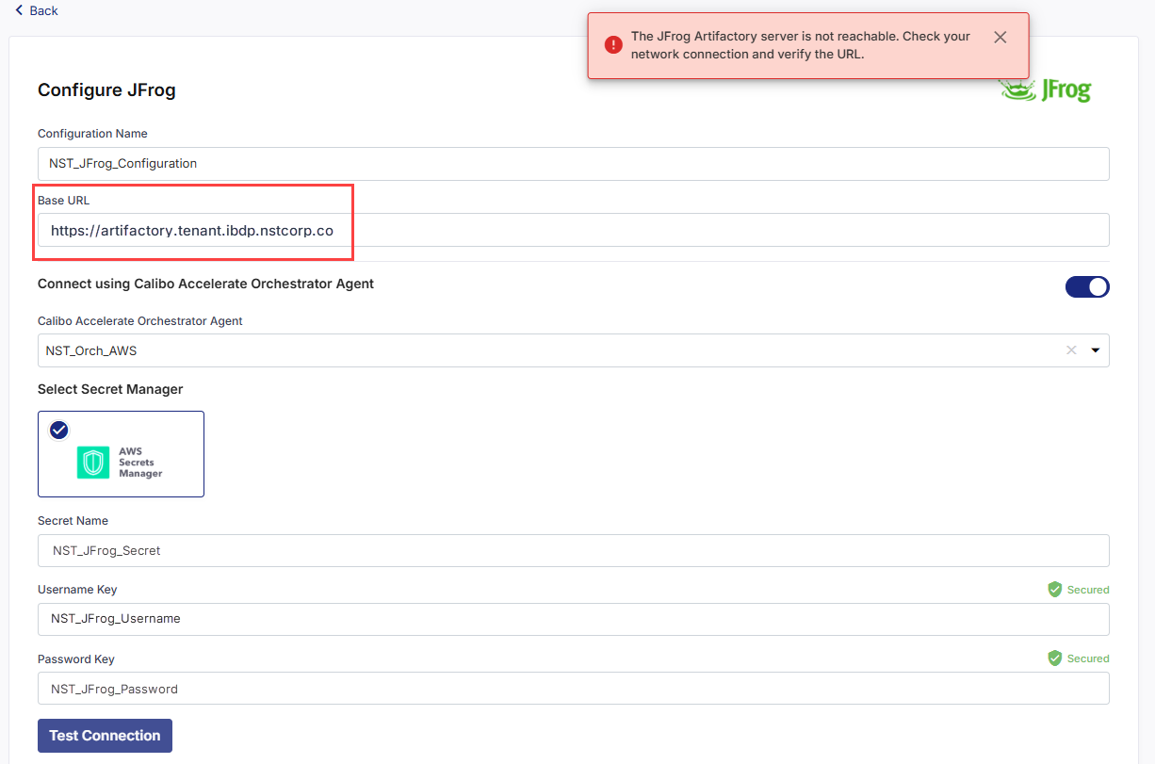The image size is (1155, 764).
Task: Clear the NST_Orch_AWS selection using the X icon
Action: pos(1071,349)
